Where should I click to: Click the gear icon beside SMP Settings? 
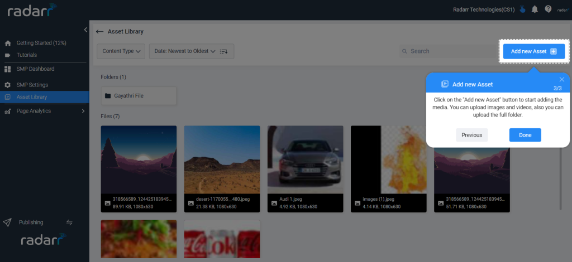(x=8, y=85)
